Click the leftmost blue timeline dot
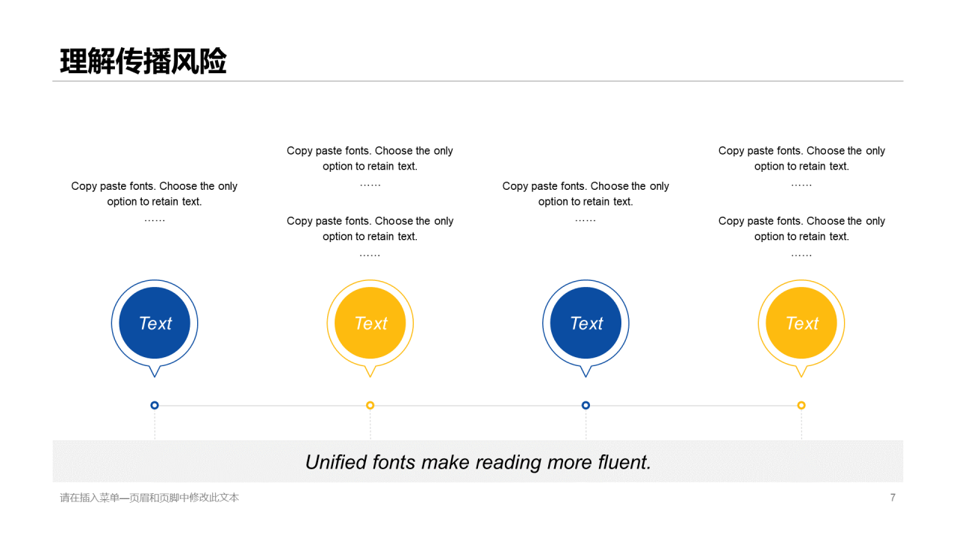956x538 pixels. (155, 405)
